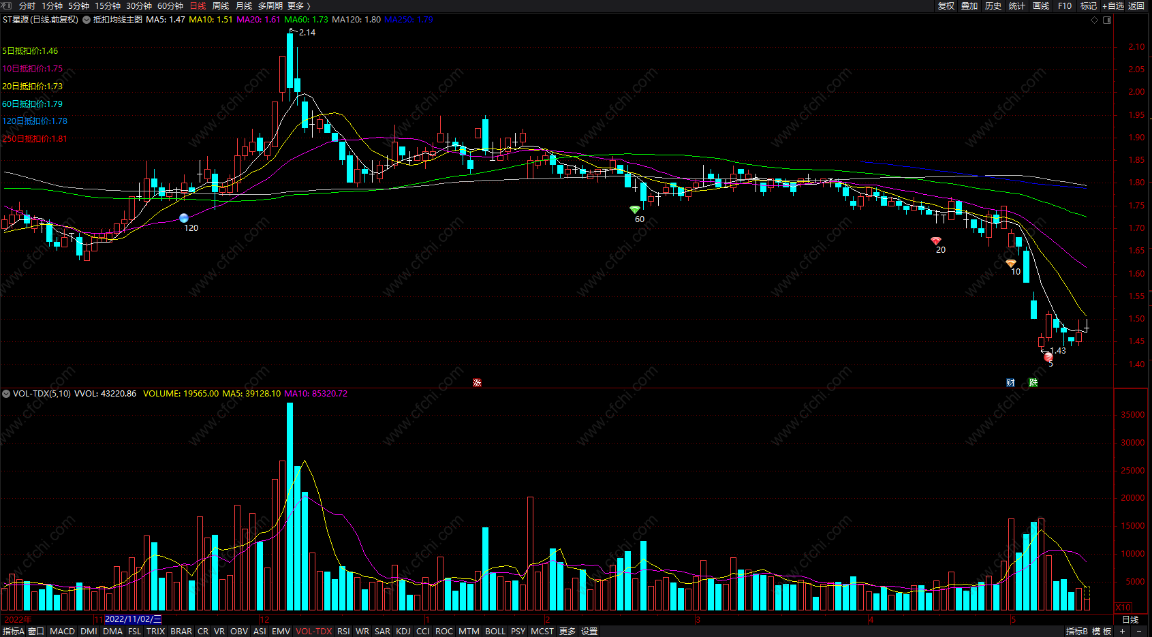Select the CR indicator tab
Viewport: 1152px width, 637px height.
[x=203, y=632]
